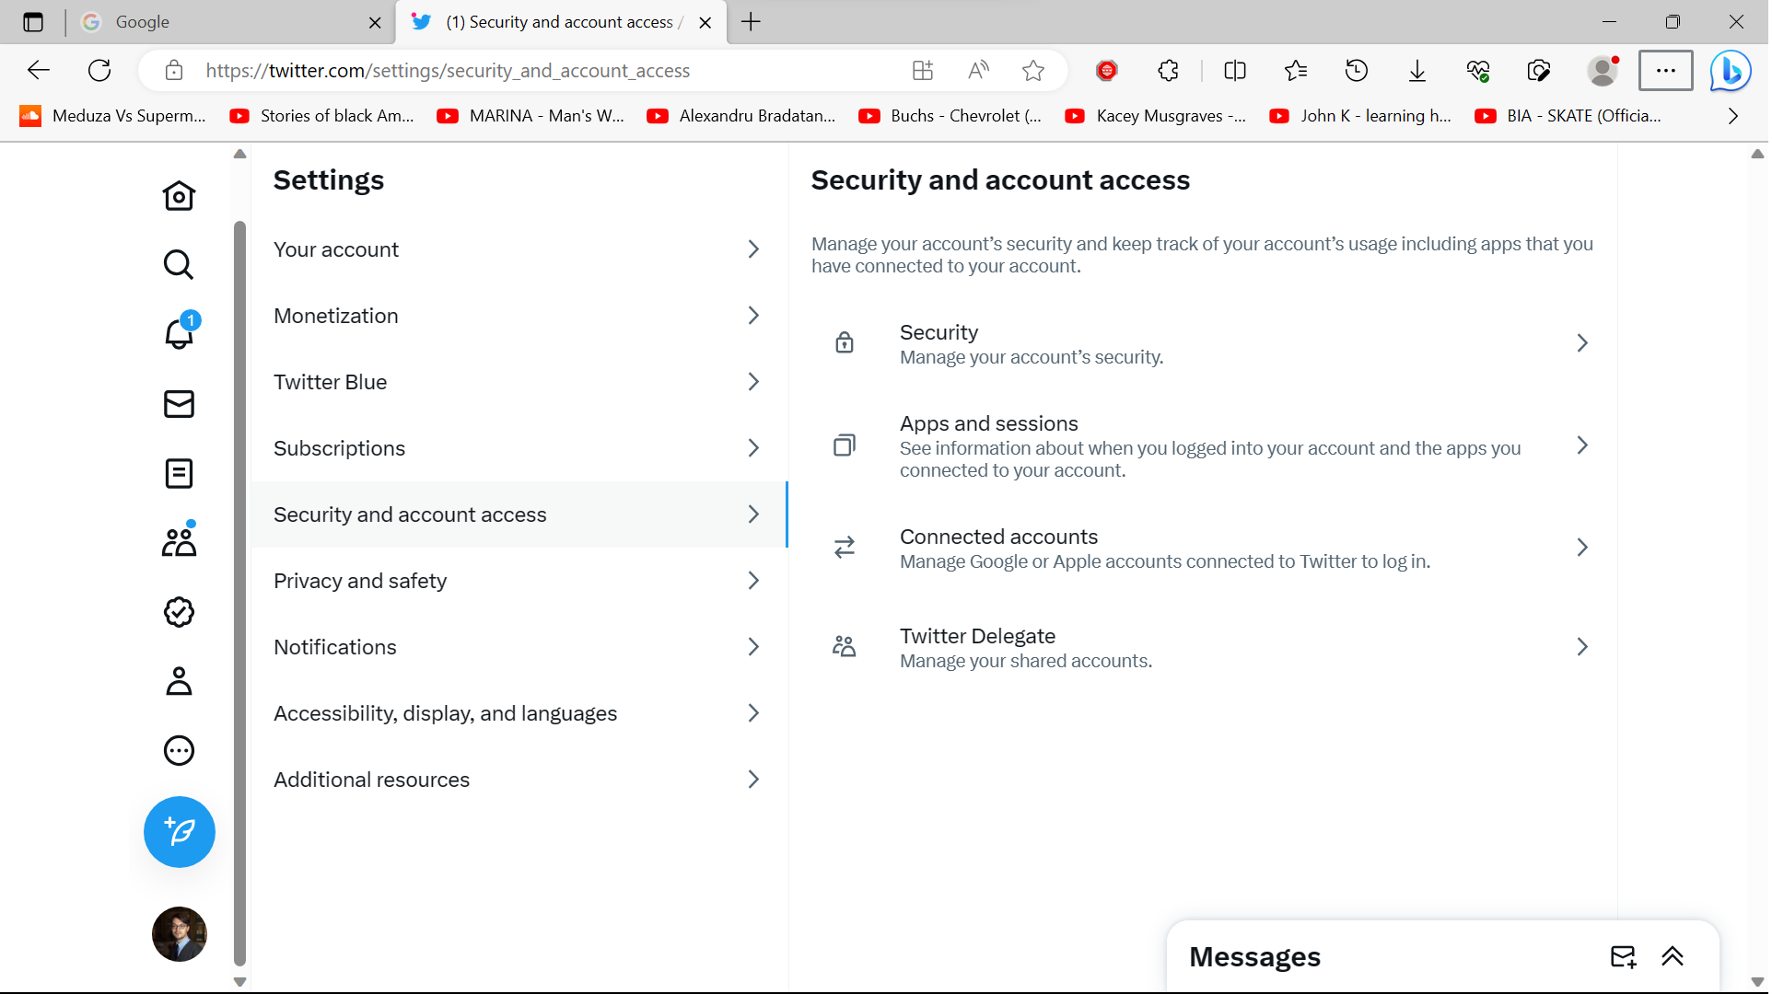Open Monetization settings

coord(519,316)
